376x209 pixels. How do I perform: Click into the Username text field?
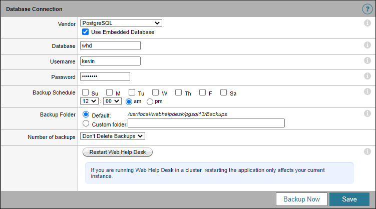tap(110, 61)
